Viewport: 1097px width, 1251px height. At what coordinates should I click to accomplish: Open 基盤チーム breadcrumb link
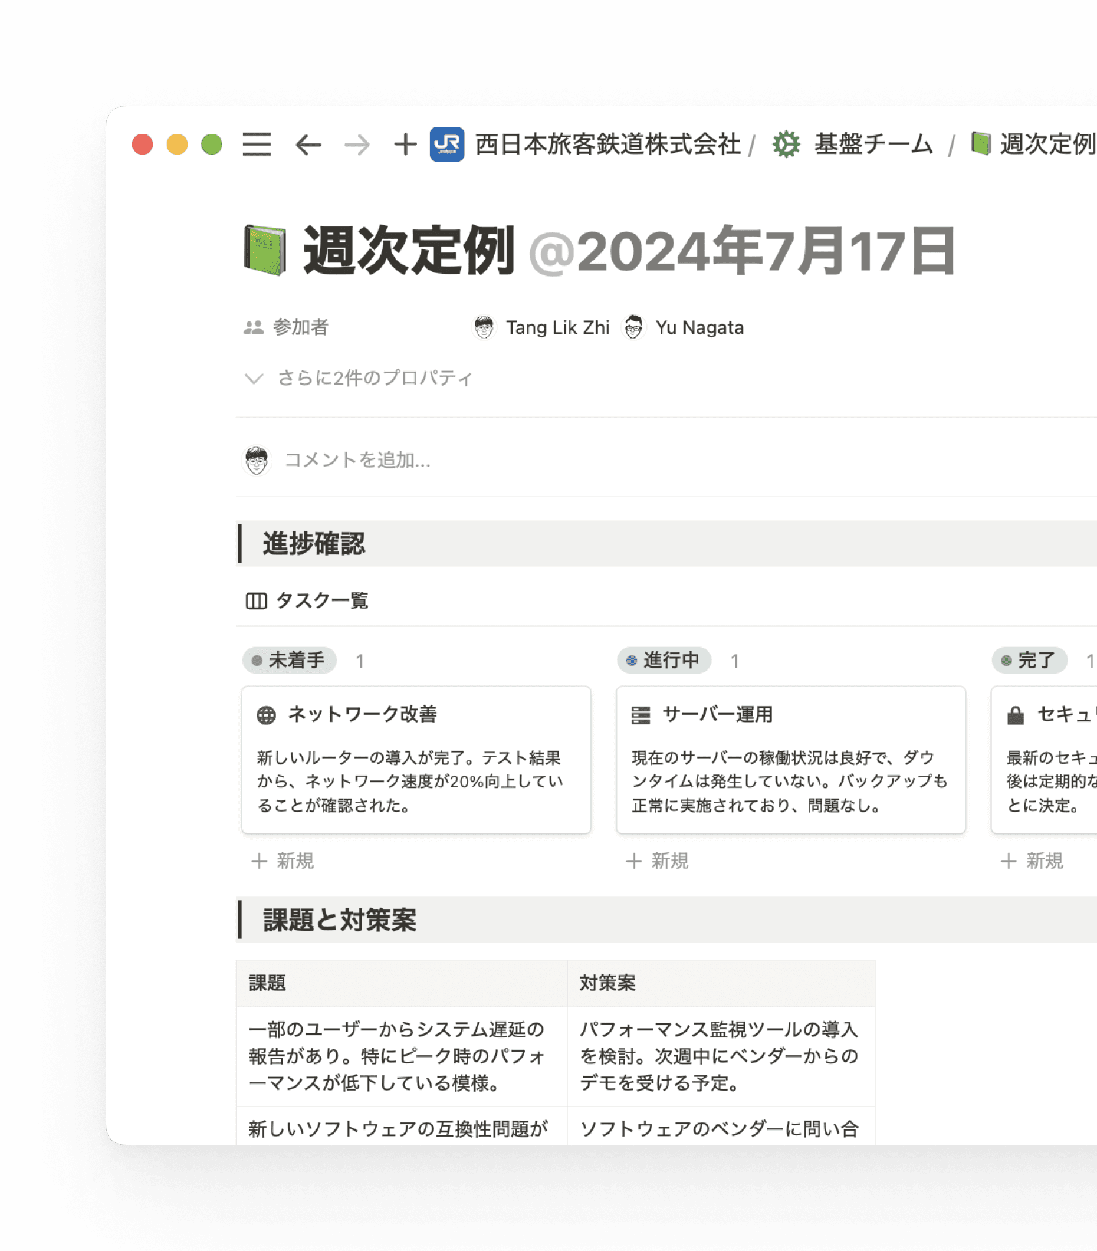[873, 145]
